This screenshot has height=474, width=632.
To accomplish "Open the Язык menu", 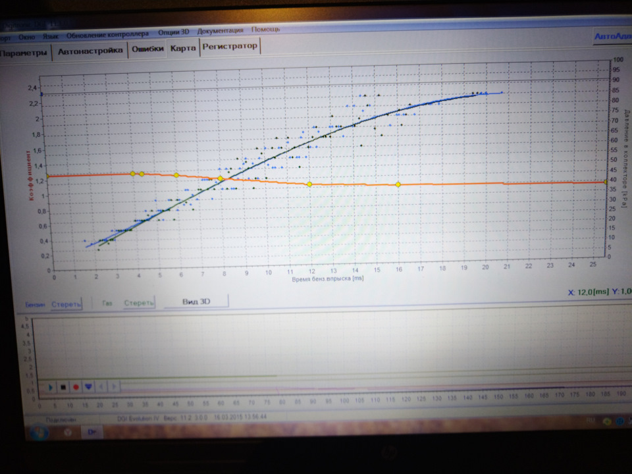I will coord(51,36).
